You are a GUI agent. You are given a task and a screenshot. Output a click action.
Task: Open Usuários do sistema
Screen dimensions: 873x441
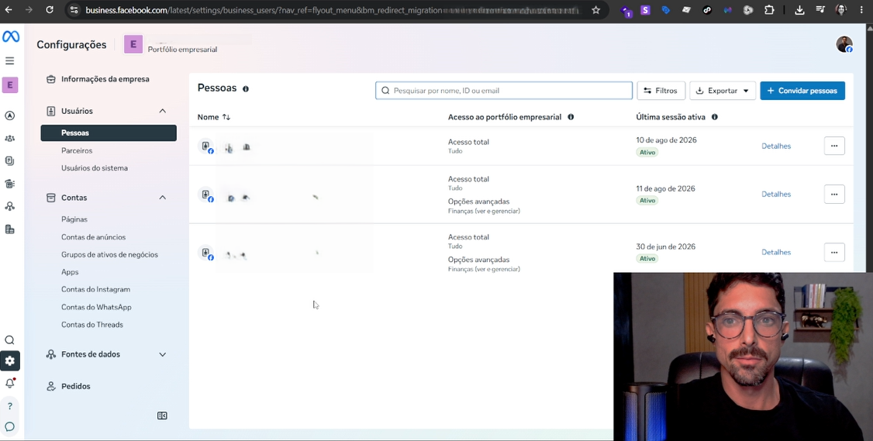pyautogui.click(x=94, y=167)
